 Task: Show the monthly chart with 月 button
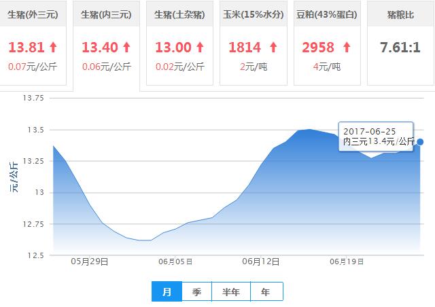pos(167,291)
